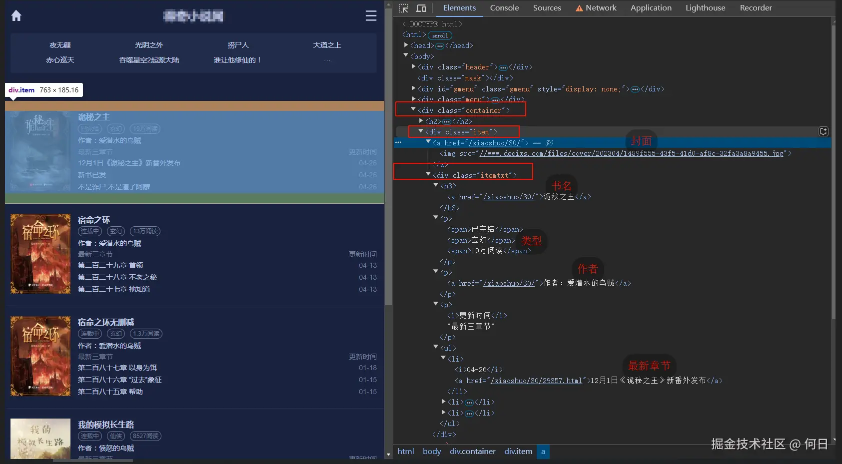
Task: Switch to the Elements tab
Action: [x=459, y=8]
